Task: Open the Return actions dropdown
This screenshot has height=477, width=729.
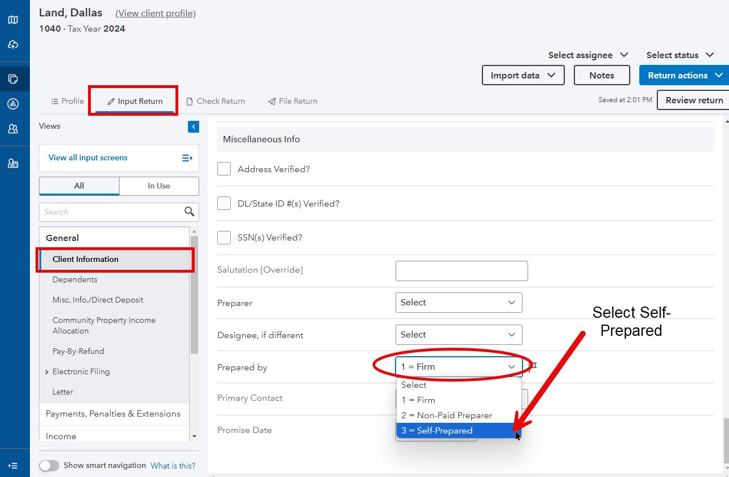Action: click(684, 75)
